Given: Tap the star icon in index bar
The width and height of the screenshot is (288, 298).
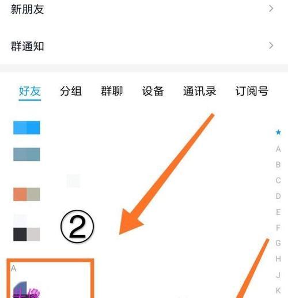Looking at the screenshot, I should pos(278,132).
